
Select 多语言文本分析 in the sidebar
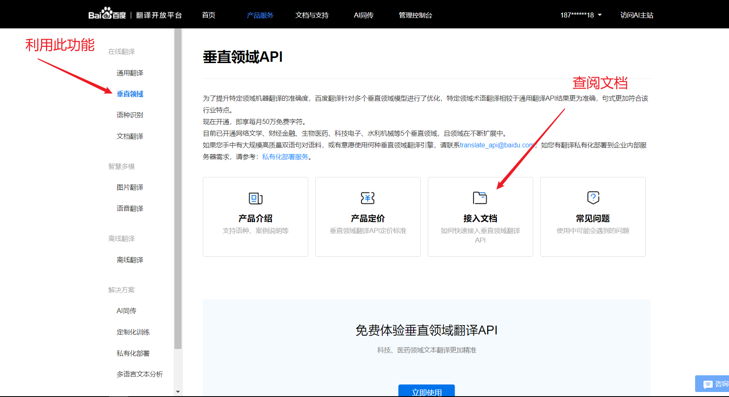140,374
